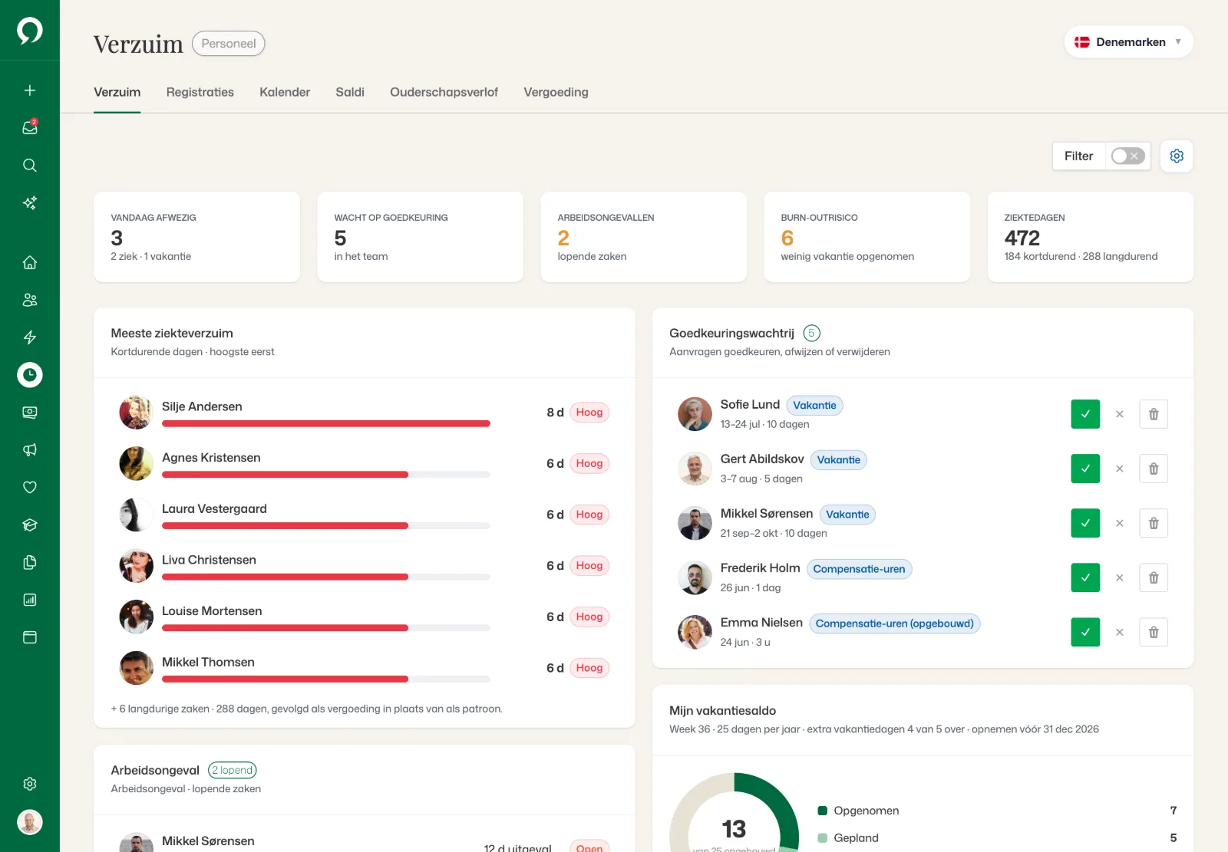Reject Frederik Holm's request with the X
The height and width of the screenshot is (852, 1228).
click(x=1120, y=577)
